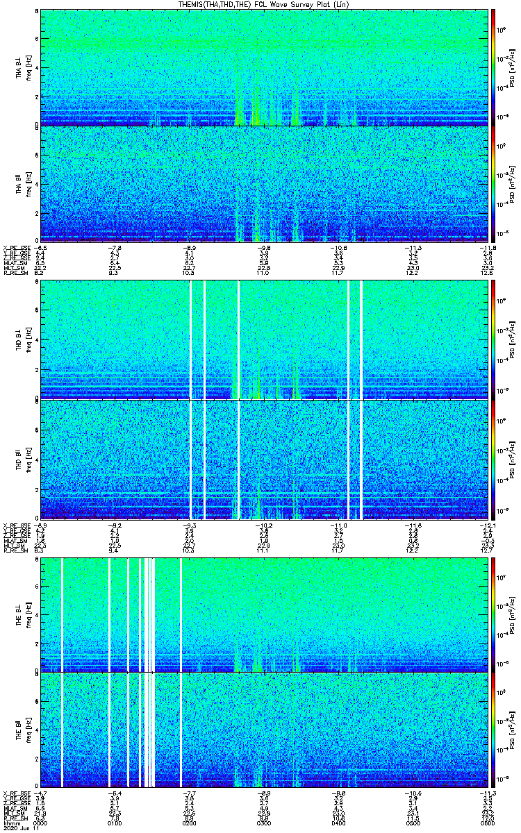Click the PSD color bar beside THE B-perpendicular
The width and height of the screenshot is (521, 833).
[x=494, y=614]
